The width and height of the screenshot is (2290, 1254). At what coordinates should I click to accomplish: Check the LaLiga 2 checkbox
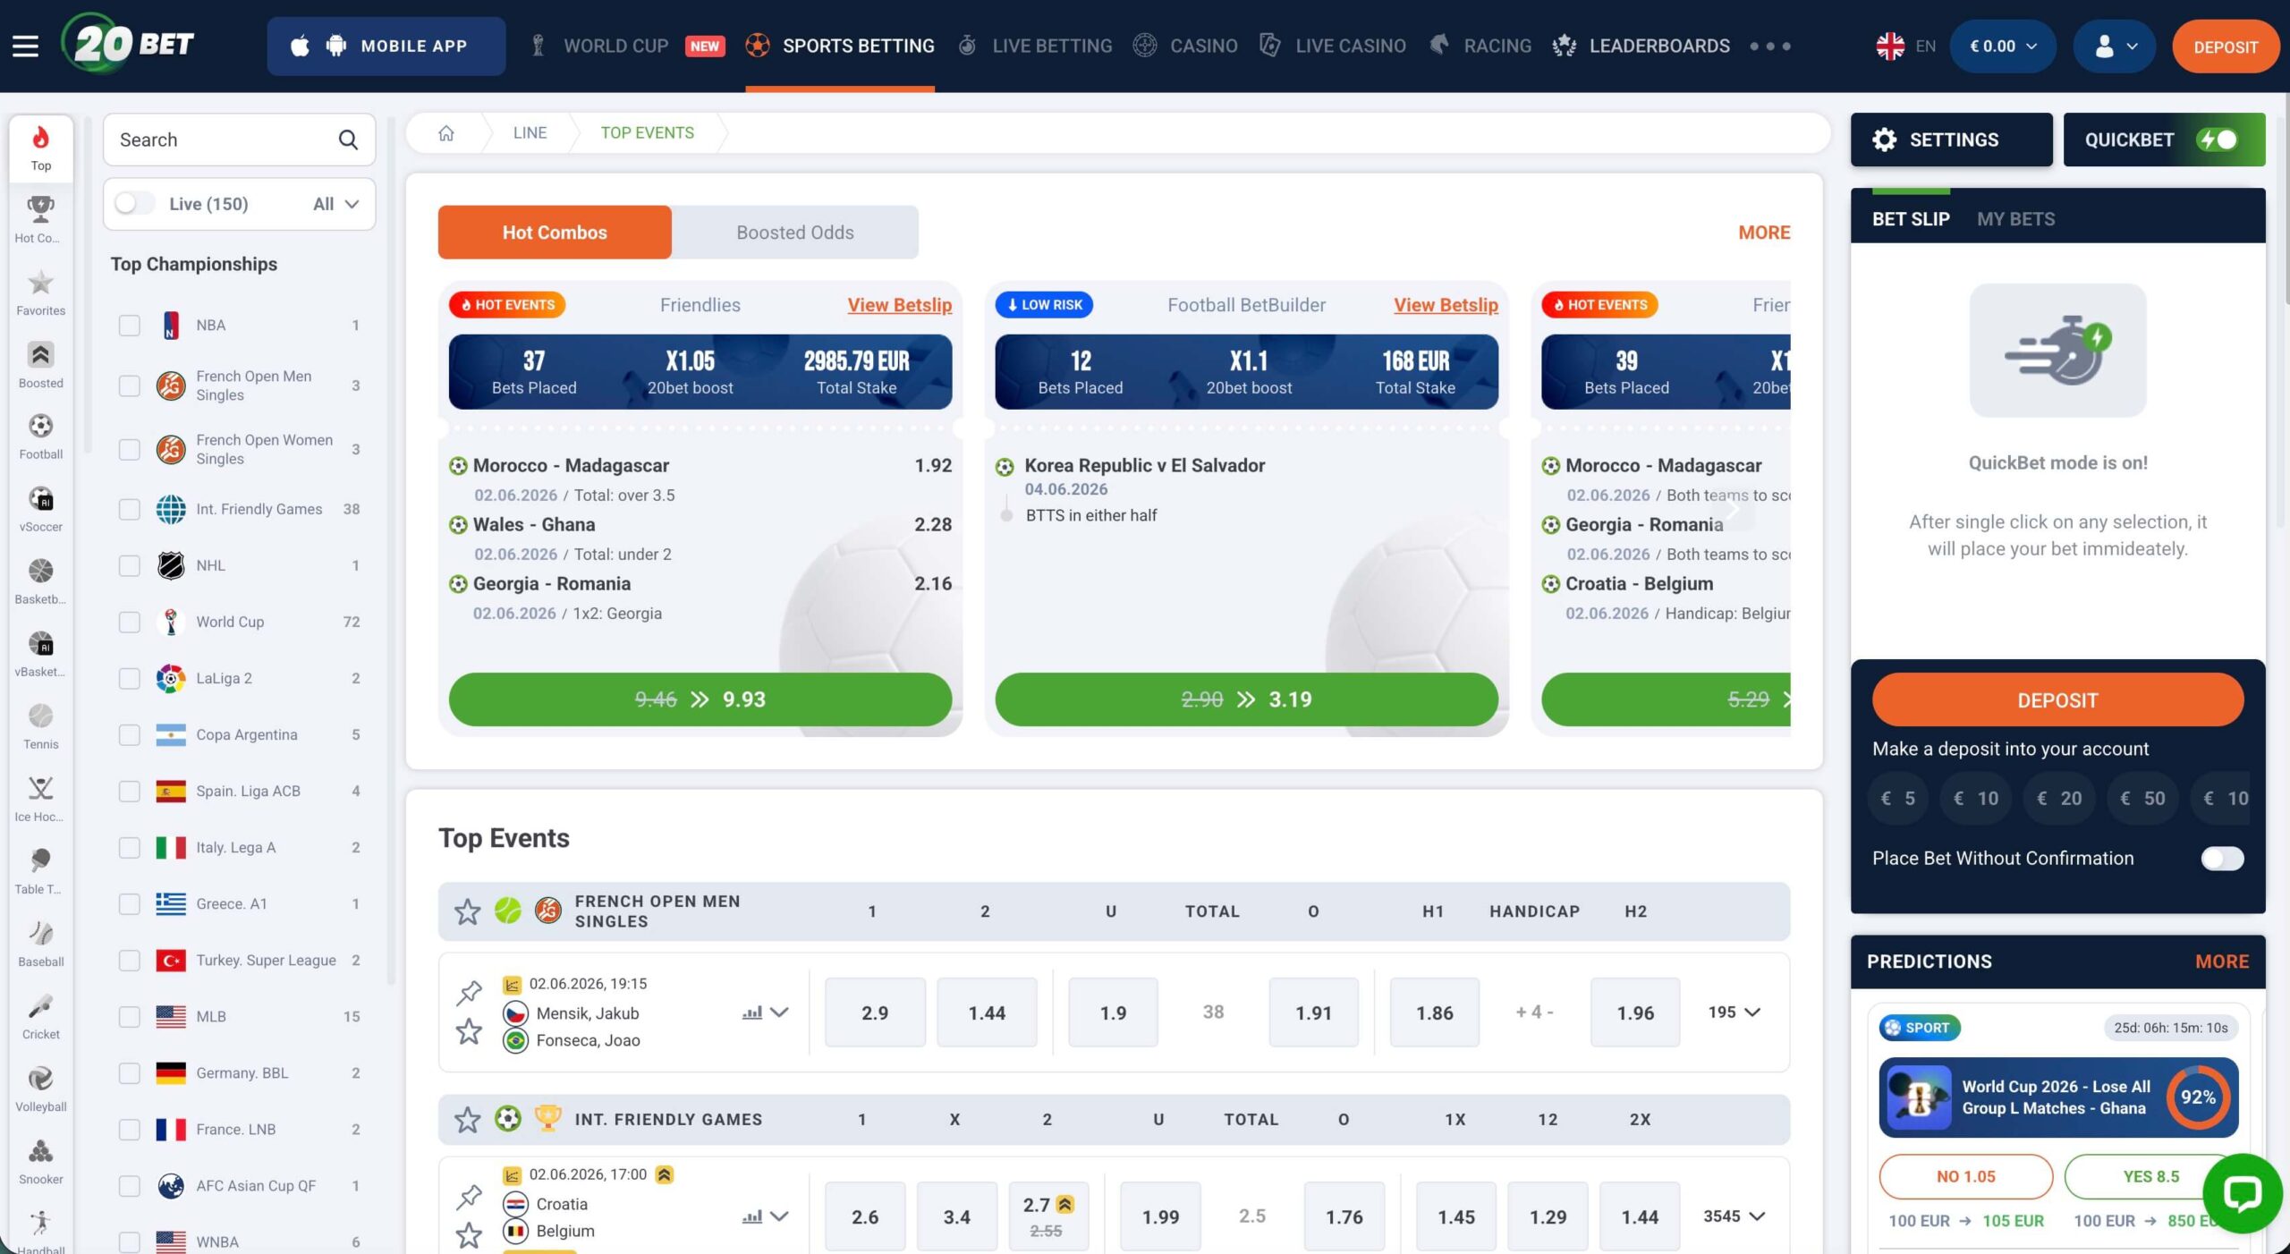pyautogui.click(x=130, y=678)
